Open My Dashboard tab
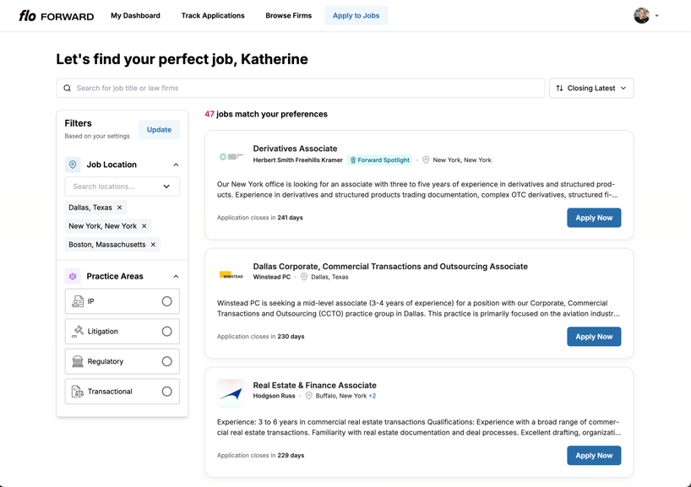Image resolution: width=691 pixels, height=487 pixels. [135, 15]
